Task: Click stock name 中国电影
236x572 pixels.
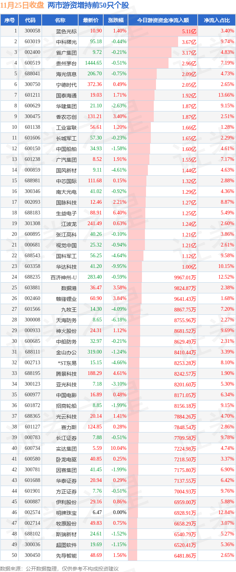Action: [66, 395]
